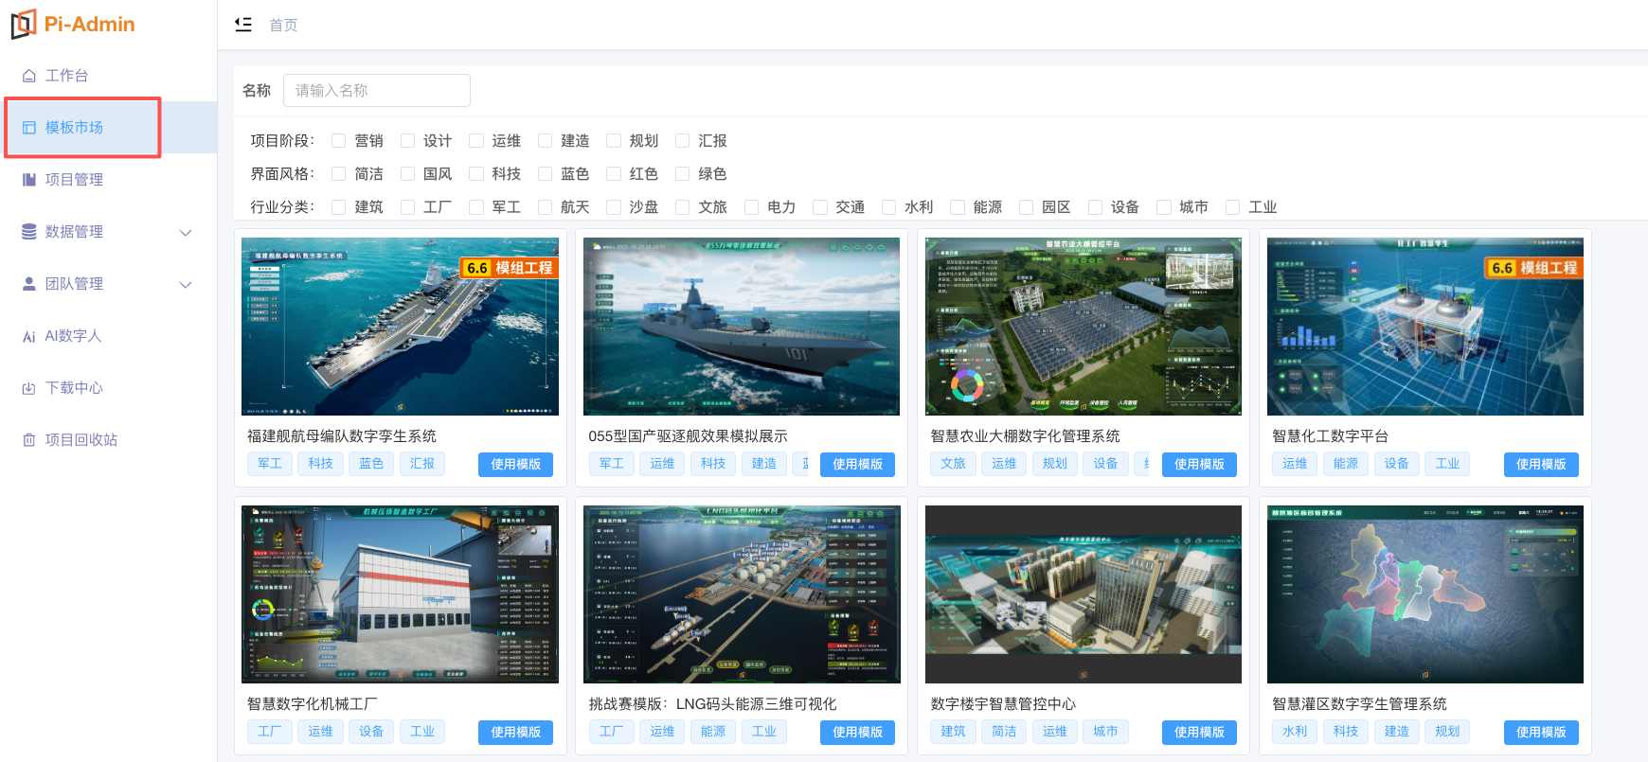Open the 智慧数字化机械工厂 thumbnail
Viewport: 1648px width, 762px height.
click(400, 594)
